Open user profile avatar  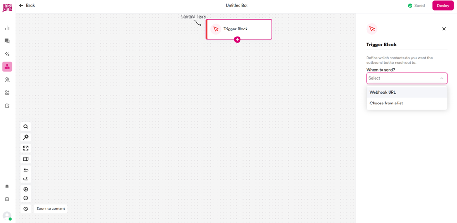(x=7, y=216)
